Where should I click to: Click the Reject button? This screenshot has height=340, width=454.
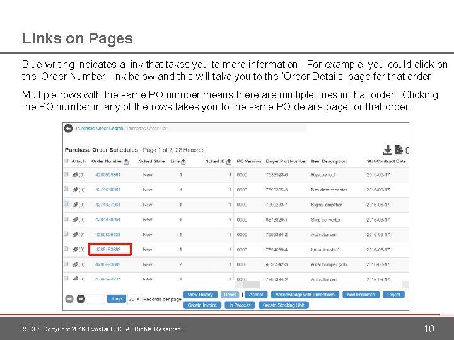point(393,294)
